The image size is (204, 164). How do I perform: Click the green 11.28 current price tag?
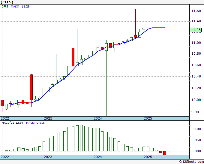click(195, 30)
